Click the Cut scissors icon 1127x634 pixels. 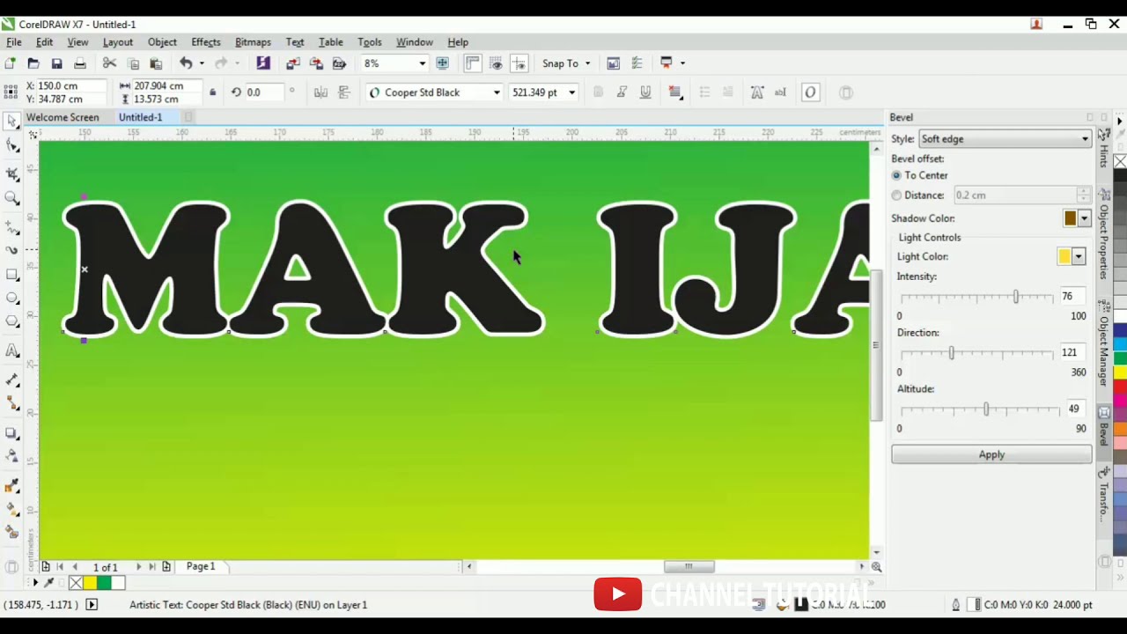pos(109,63)
